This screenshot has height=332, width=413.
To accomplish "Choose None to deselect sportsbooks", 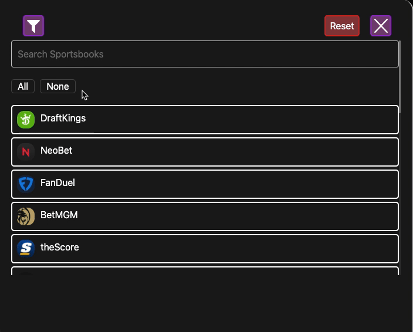I will click(57, 86).
